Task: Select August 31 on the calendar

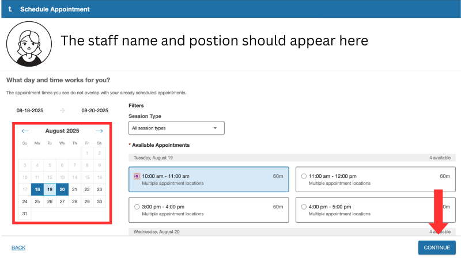Action: pyautogui.click(x=25, y=214)
